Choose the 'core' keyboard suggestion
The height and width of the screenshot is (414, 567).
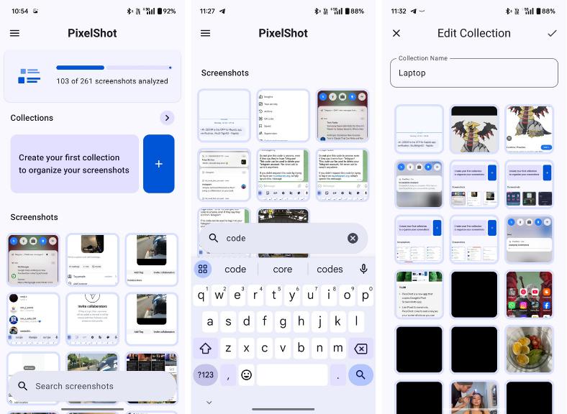[x=282, y=269]
